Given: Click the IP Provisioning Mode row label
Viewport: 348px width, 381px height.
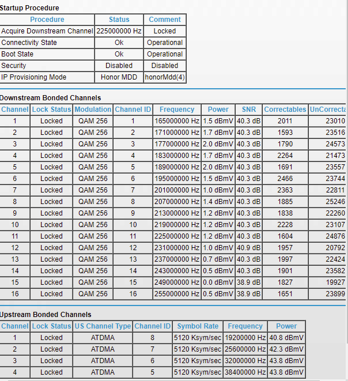Looking at the screenshot, I should point(34,77).
